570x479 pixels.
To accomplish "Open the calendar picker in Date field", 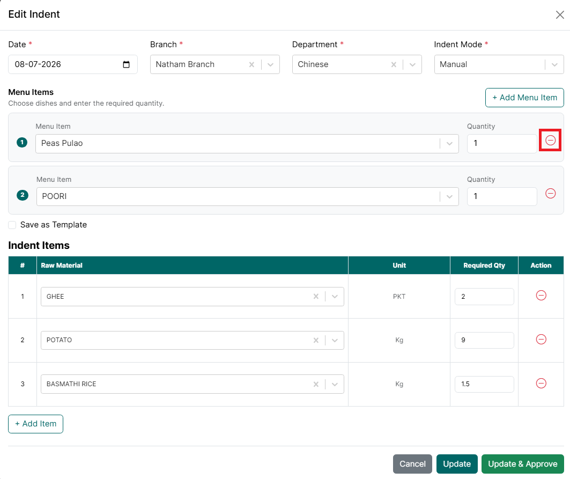I will pyautogui.click(x=126, y=64).
